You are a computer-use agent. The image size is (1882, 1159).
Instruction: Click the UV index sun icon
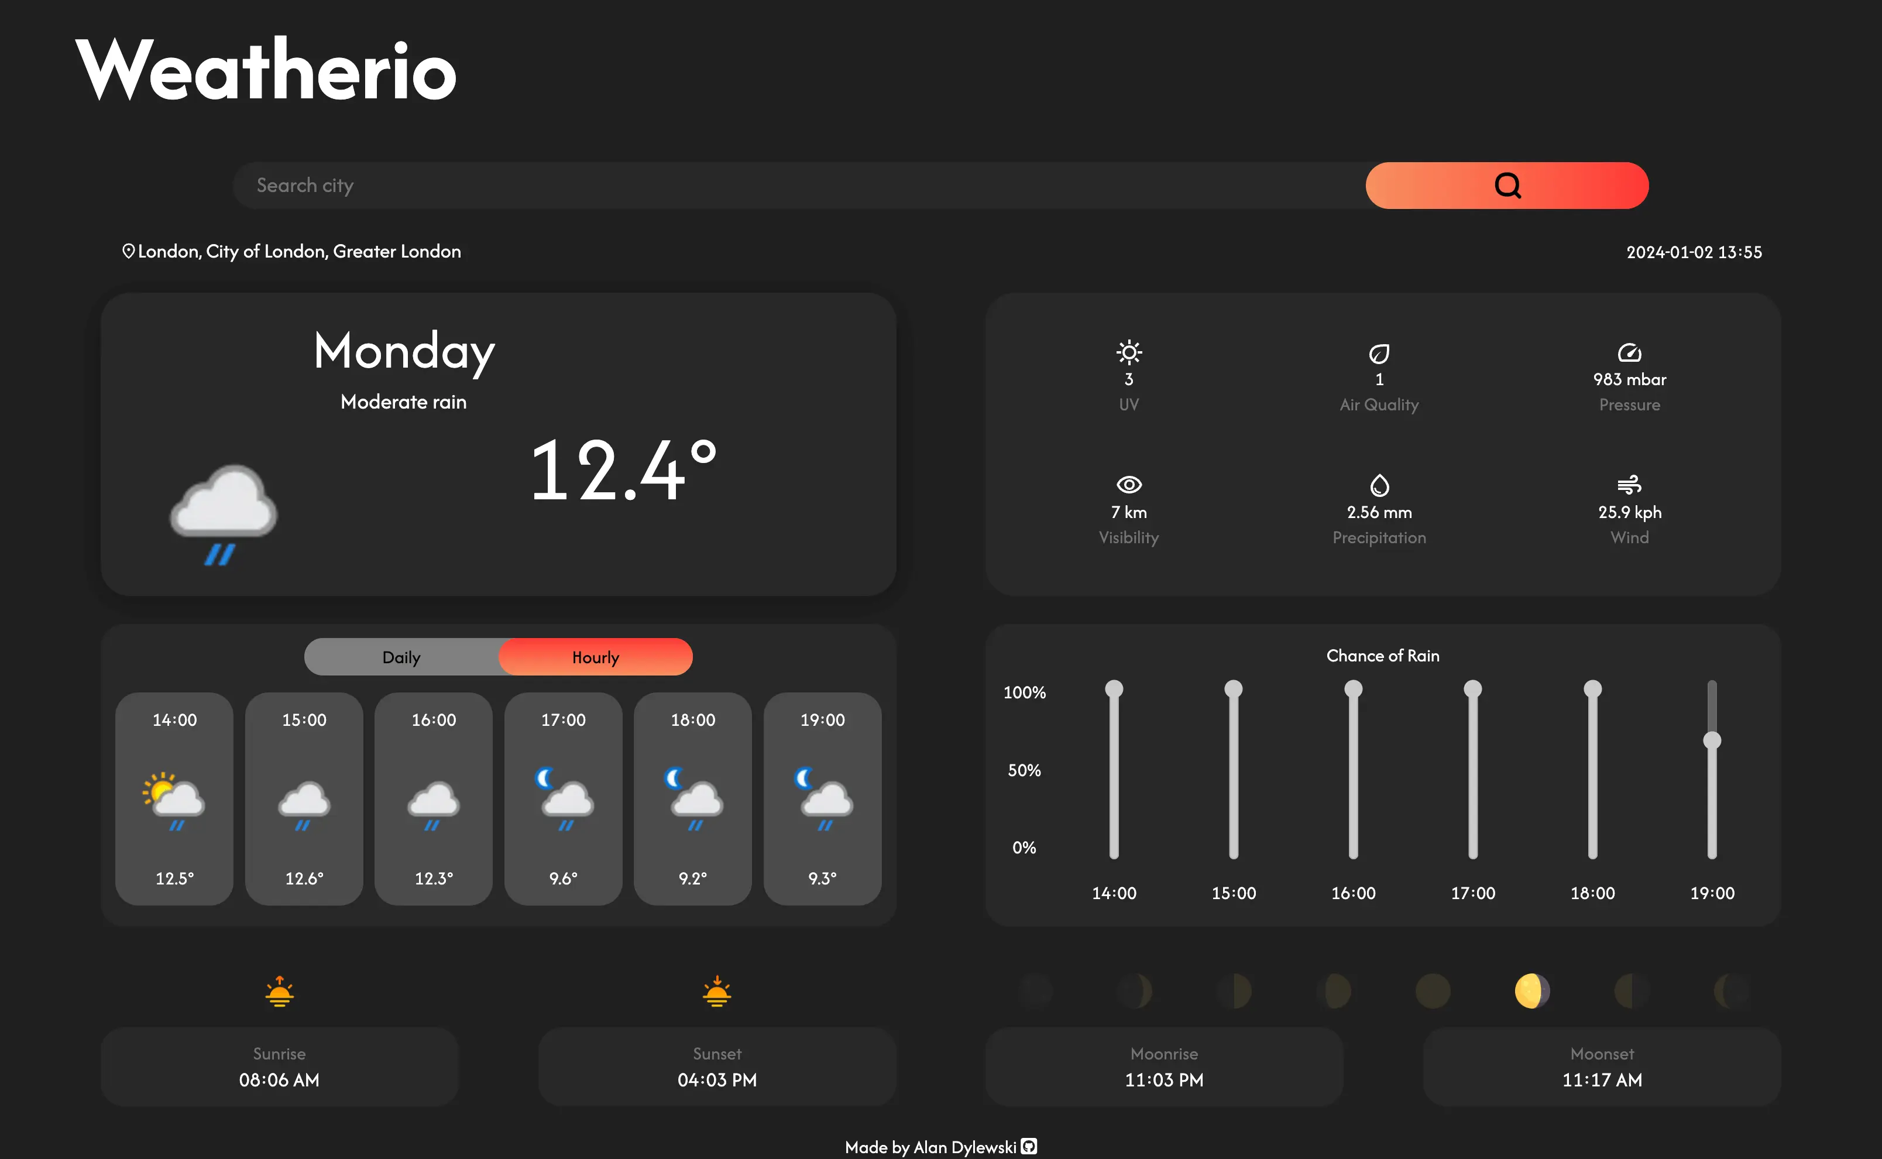1128,352
